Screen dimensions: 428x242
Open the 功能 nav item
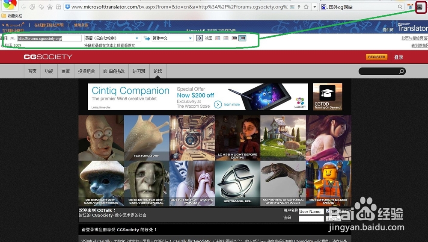click(x=49, y=71)
